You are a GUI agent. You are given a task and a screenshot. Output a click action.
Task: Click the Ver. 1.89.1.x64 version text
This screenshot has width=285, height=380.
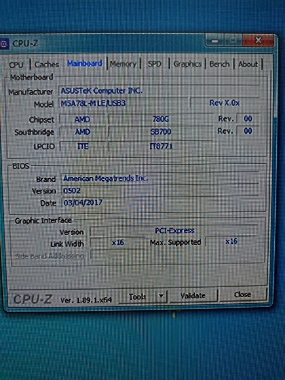(x=86, y=300)
